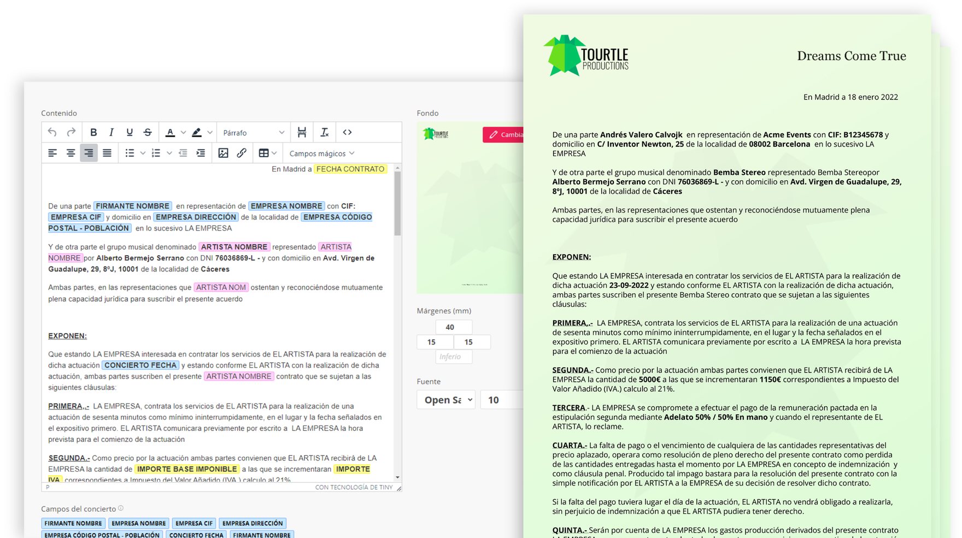962x538 pixels.
Task: Click the Inferior bottom margin field
Action: click(454, 357)
